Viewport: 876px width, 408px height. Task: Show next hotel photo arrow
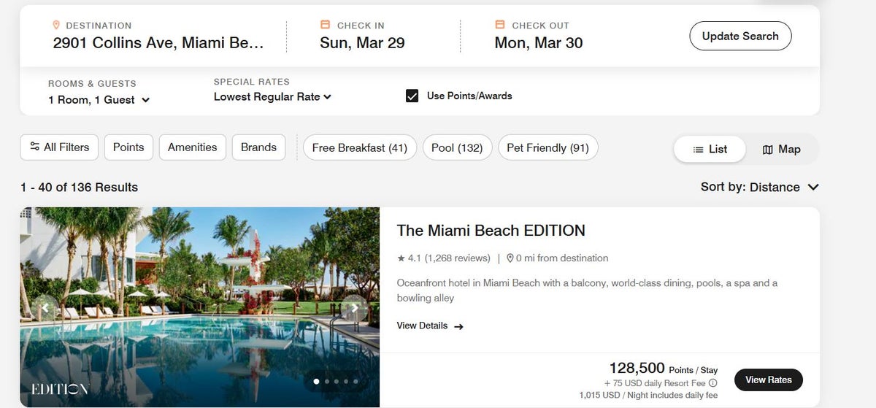(x=355, y=307)
